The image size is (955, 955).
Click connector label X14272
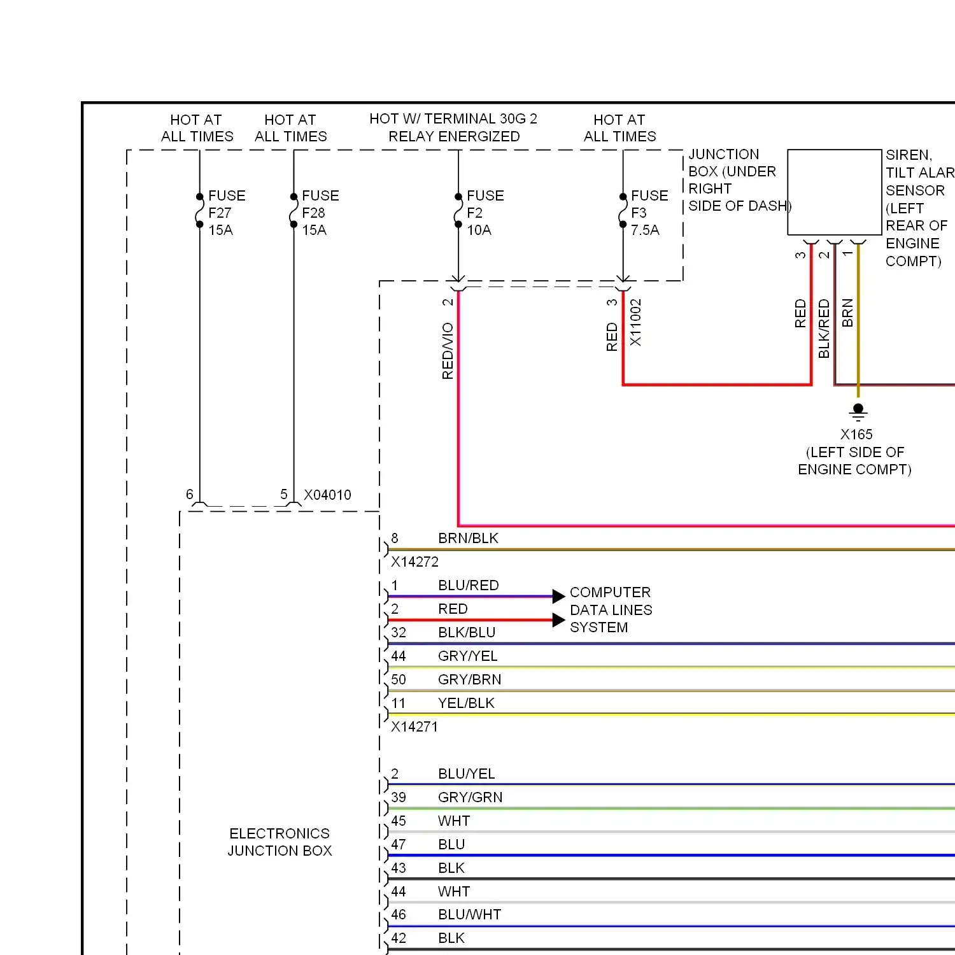(x=414, y=562)
